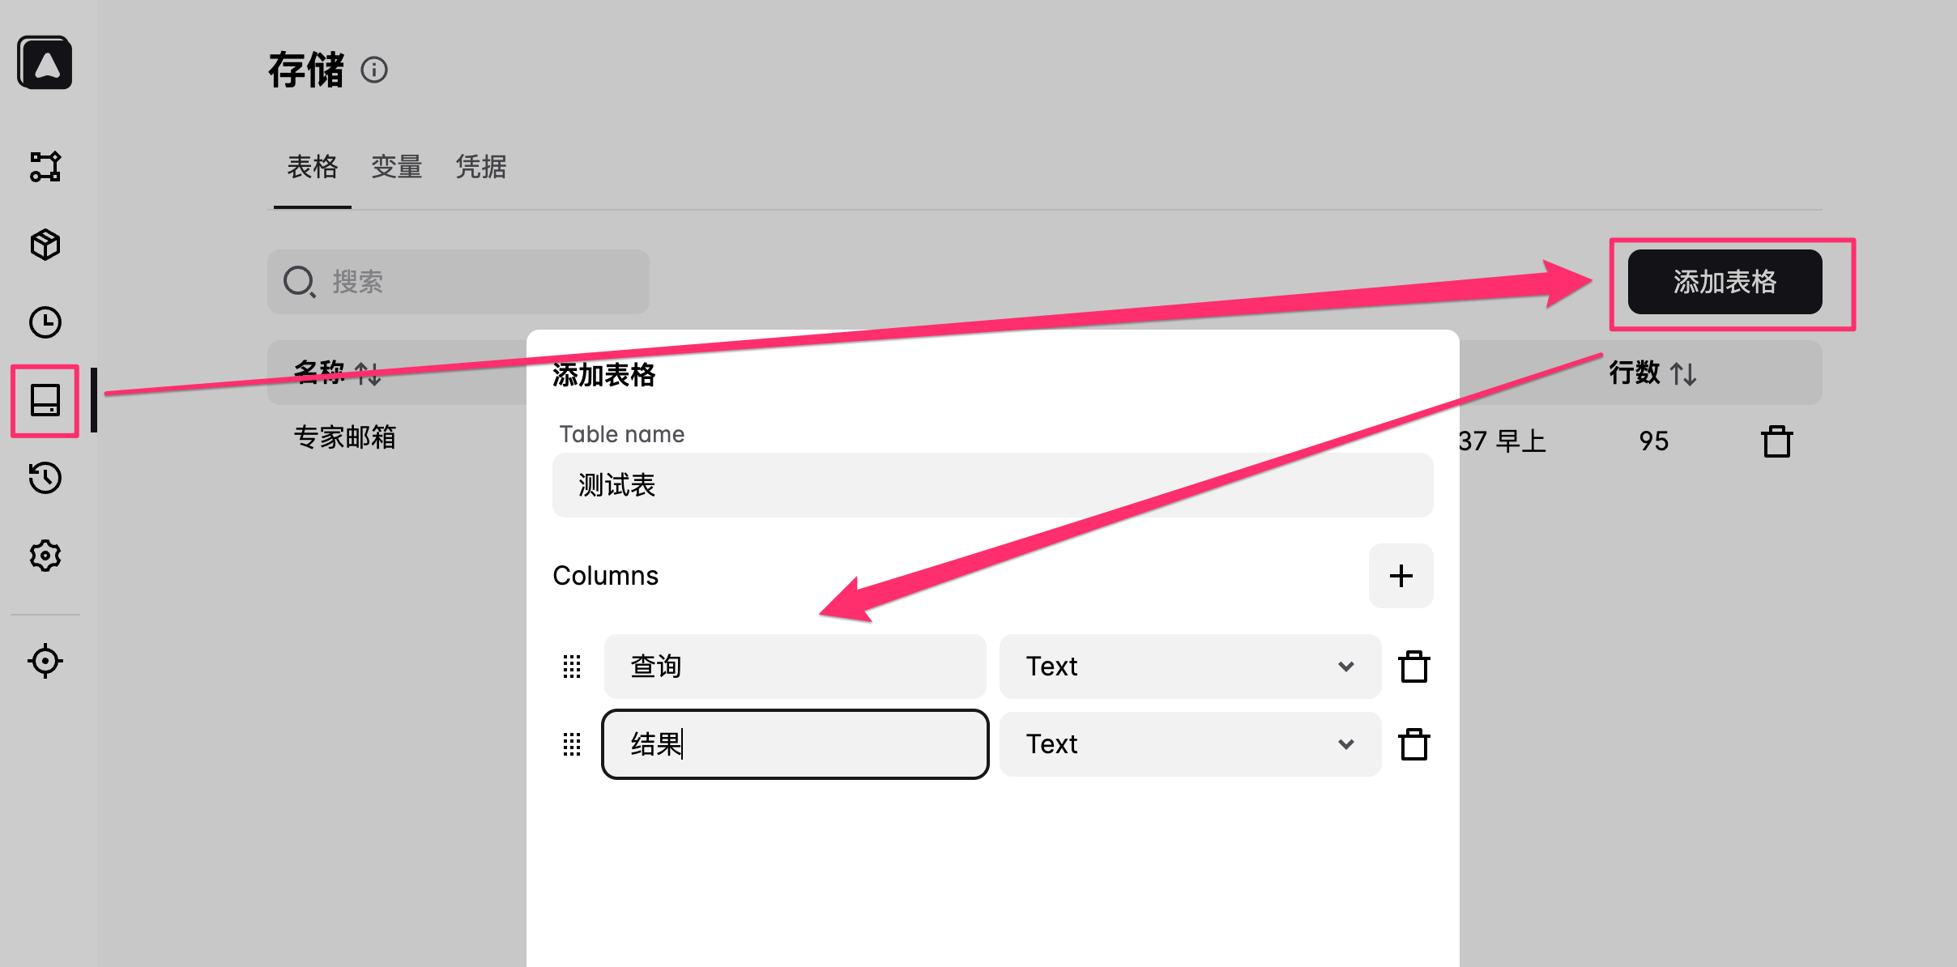Click the 查询 column name field
The width and height of the screenshot is (1957, 967).
(795, 667)
